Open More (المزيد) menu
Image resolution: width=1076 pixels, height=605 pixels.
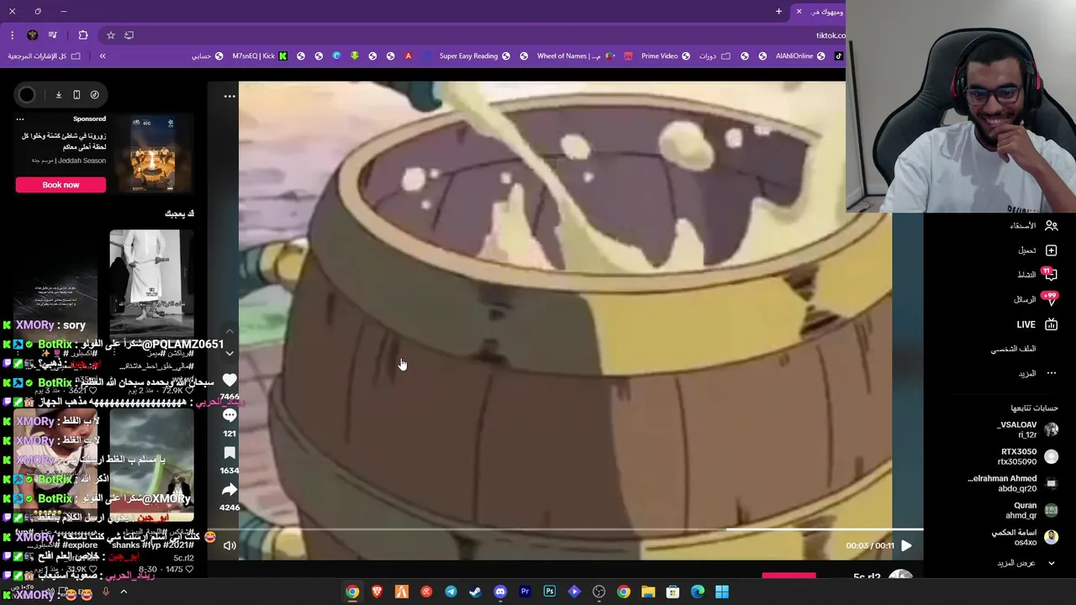point(1036,373)
